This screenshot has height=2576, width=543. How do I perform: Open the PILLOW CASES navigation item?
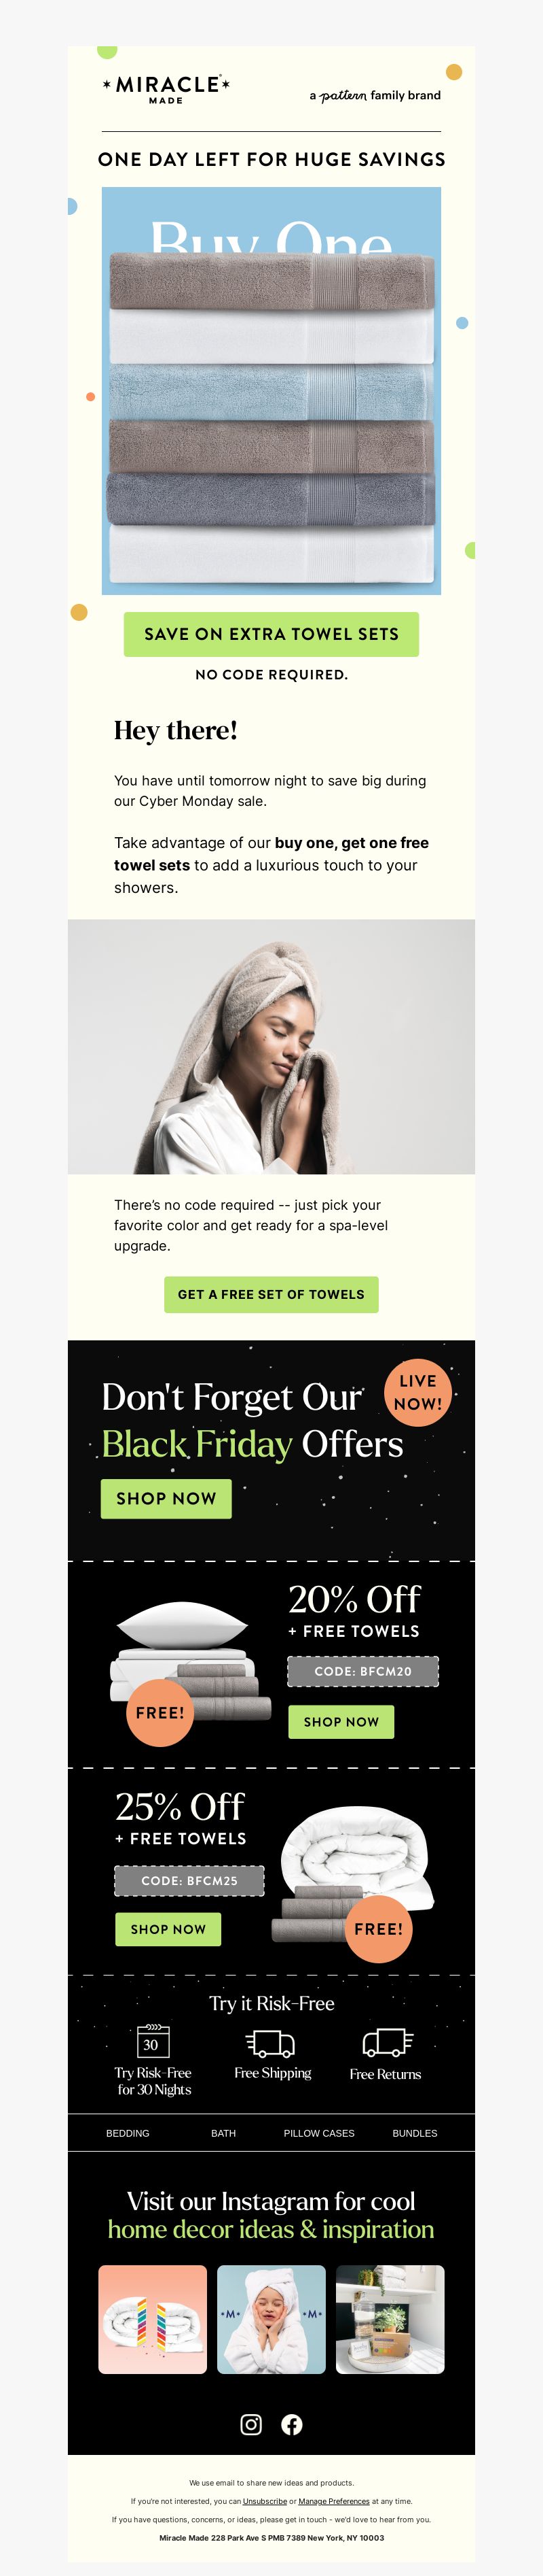[320, 2133]
